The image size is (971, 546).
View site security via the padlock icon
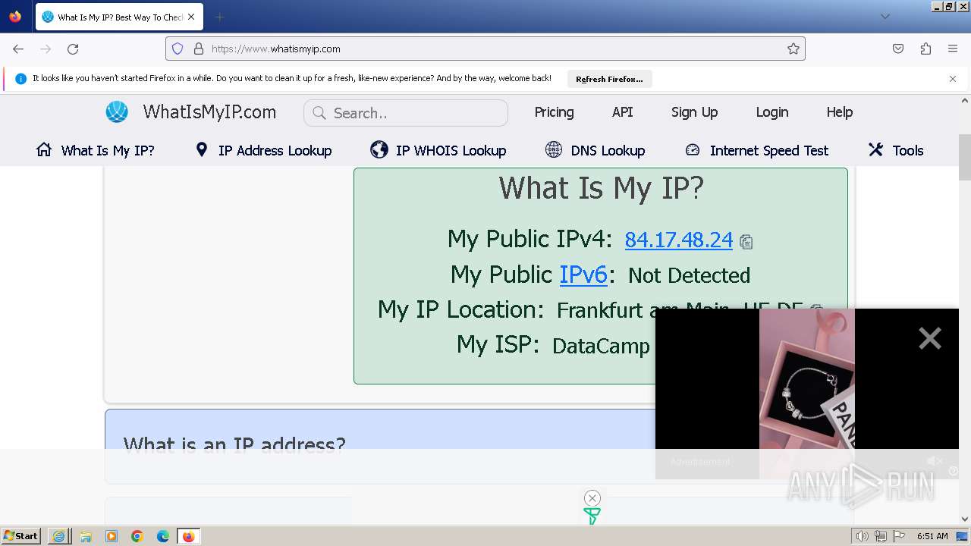199,49
